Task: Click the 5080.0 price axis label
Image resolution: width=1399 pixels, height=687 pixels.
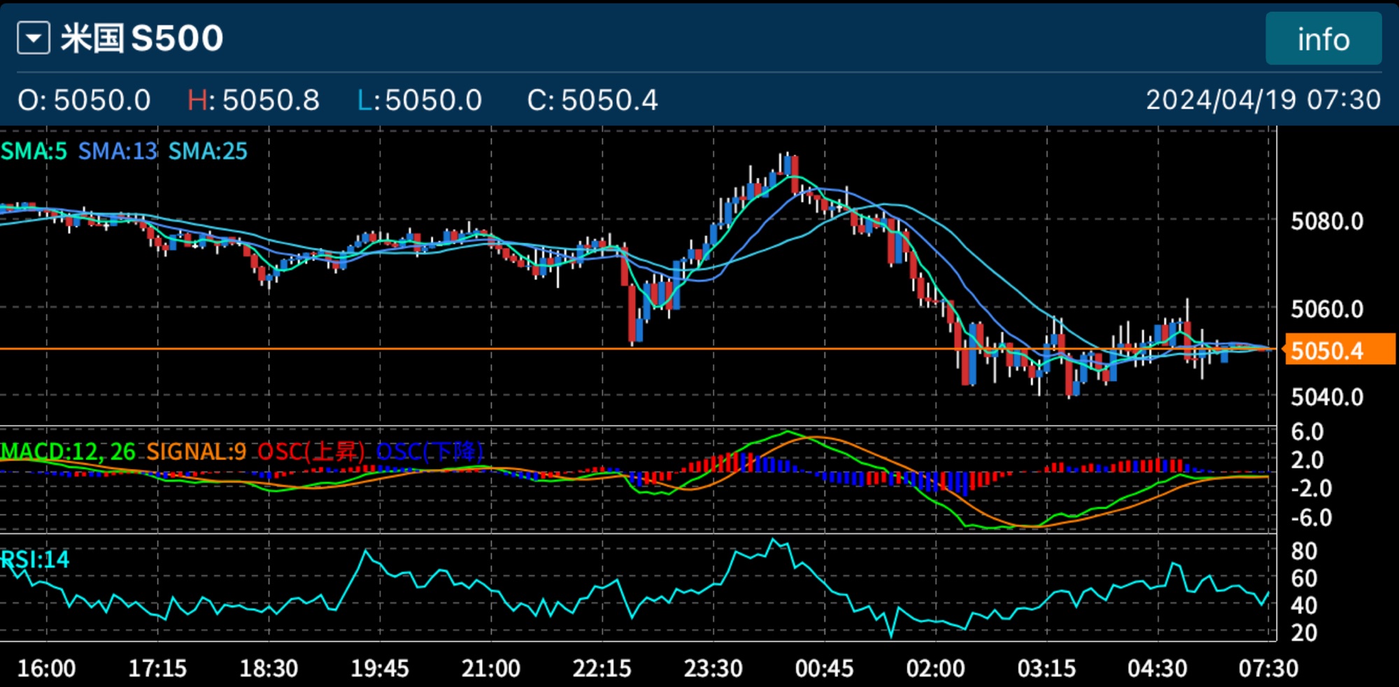Action: point(1327,222)
